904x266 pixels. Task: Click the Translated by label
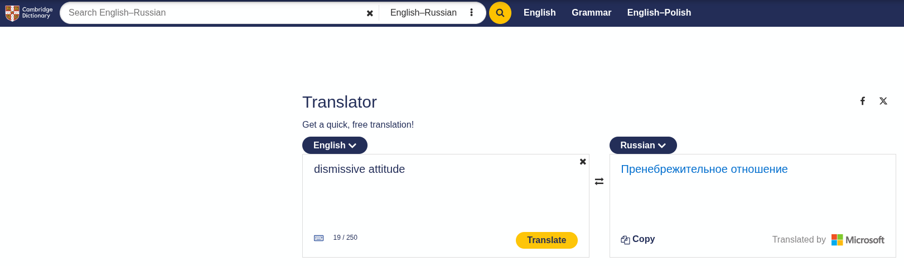coord(799,240)
